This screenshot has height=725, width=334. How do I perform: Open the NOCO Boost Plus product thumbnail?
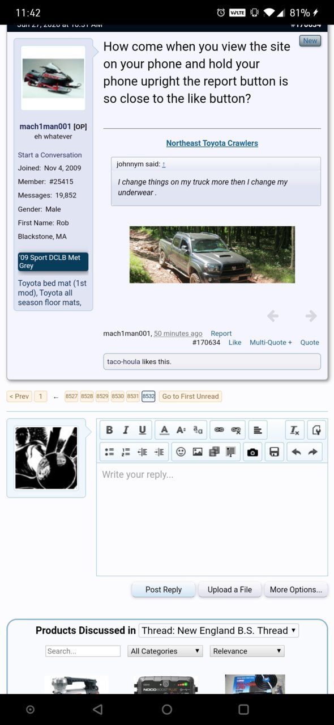tap(166, 684)
